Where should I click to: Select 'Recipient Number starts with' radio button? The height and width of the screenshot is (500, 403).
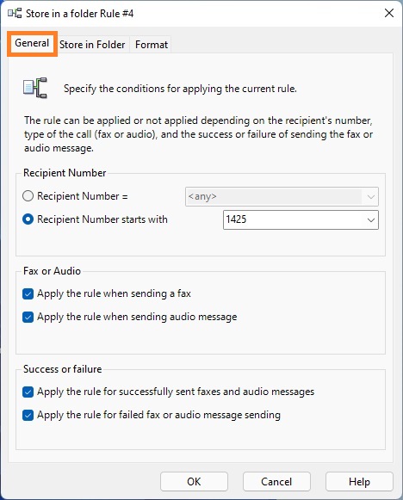[x=28, y=219]
